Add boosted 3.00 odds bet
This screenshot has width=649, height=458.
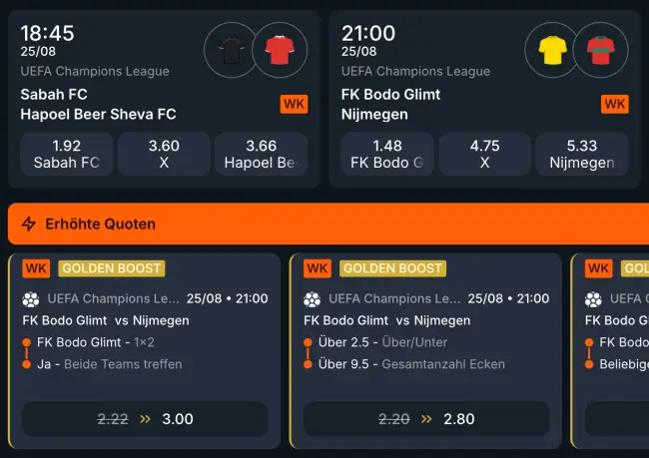(x=145, y=419)
